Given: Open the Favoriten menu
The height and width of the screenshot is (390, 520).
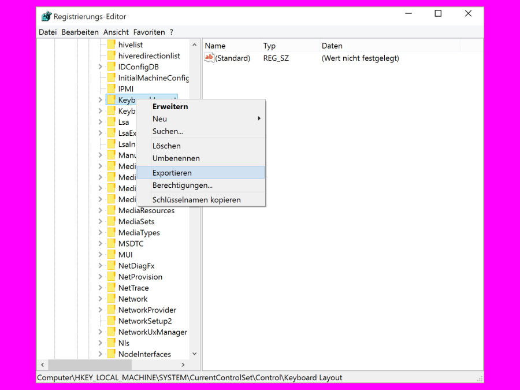Looking at the screenshot, I should pos(149,32).
